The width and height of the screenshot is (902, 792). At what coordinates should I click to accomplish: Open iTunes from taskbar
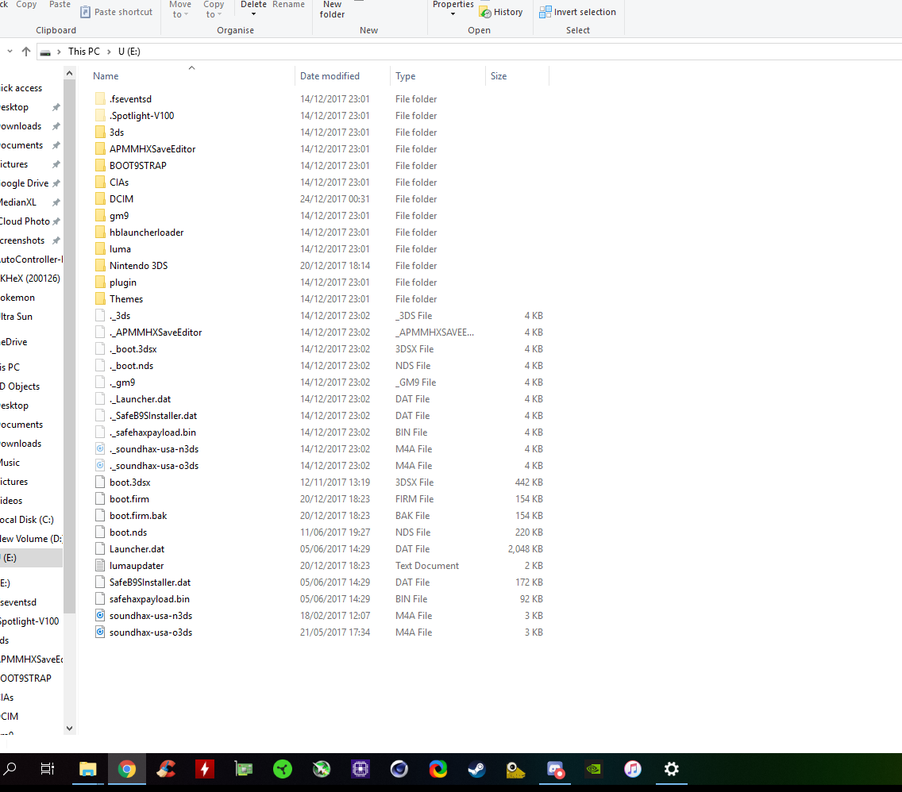(633, 769)
